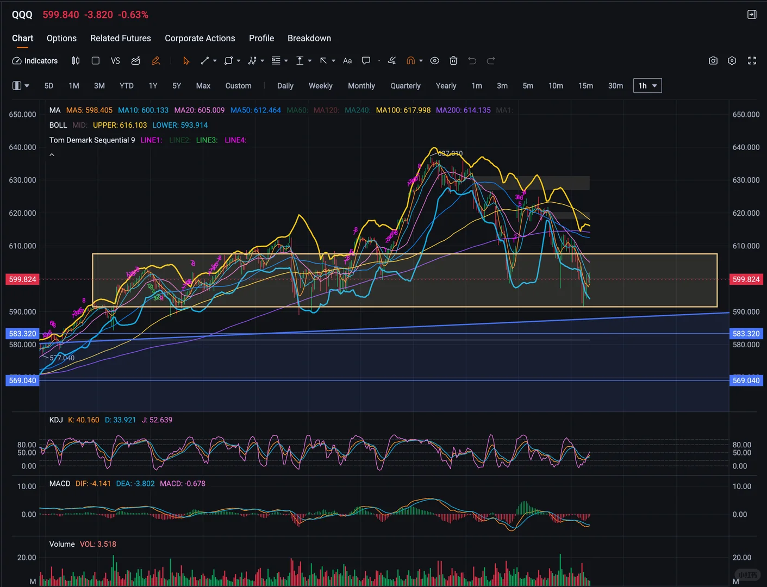
Task: Select the freehand brush tool
Action: [x=391, y=61]
